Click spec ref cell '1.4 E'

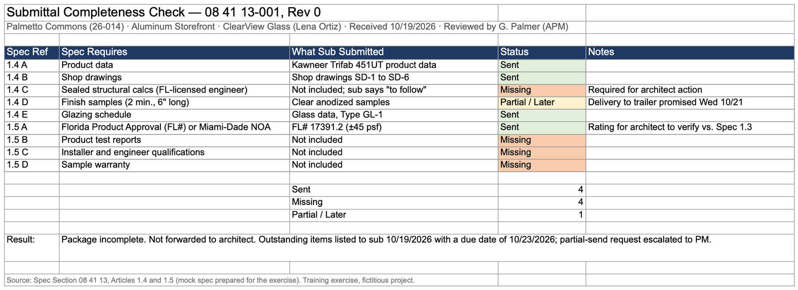(32, 115)
